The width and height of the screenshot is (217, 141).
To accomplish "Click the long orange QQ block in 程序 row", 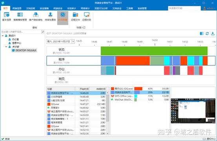I will click(133, 61).
